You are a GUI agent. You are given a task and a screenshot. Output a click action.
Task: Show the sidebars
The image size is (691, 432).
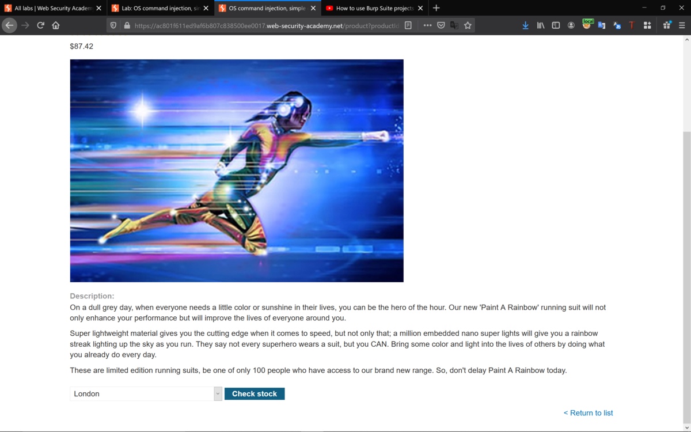[x=556, y=25]
